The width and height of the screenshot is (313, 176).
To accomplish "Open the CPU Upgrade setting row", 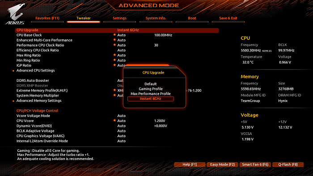I will (117, 30).
